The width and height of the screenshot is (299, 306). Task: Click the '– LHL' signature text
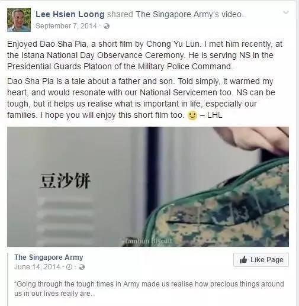click(x=211, y=115)
